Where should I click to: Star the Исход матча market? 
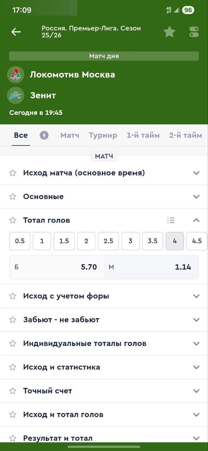point(13,173)
